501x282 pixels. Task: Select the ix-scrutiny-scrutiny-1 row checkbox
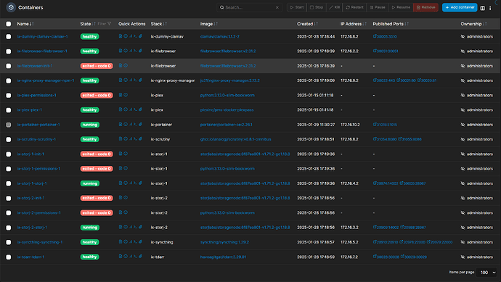click(x=9, y=139)
